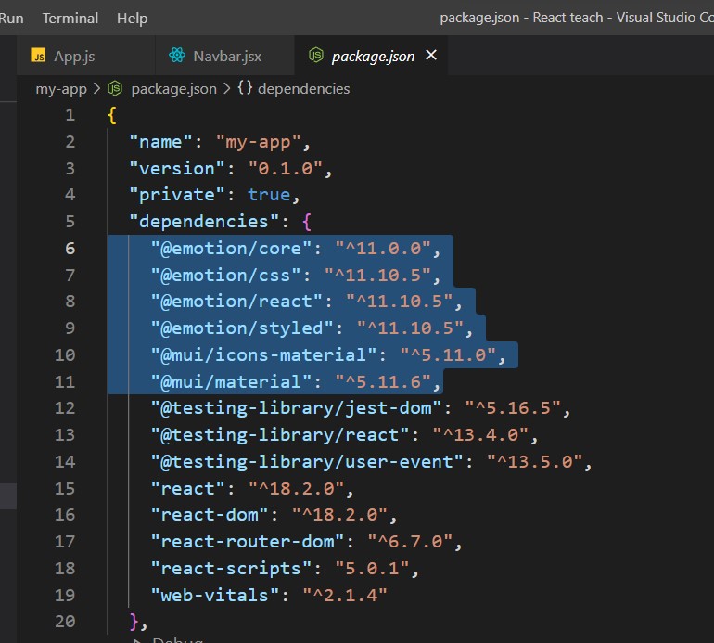Image resolution: width=714 pixels, height=643 pixels.
Task: Click the chevron after my-app breadcrumb
Action: (96, 88)
